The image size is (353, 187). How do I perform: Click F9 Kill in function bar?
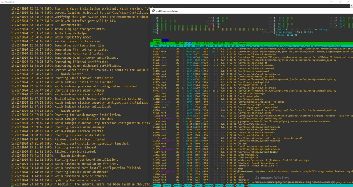pos(239,186)
